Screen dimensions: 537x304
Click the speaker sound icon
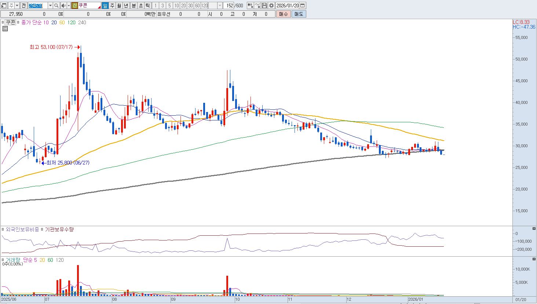click(63, 6)
